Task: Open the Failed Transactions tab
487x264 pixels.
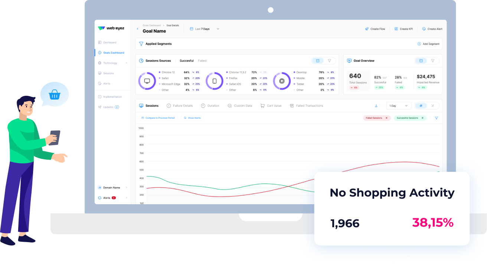Action: pos(307,106)
